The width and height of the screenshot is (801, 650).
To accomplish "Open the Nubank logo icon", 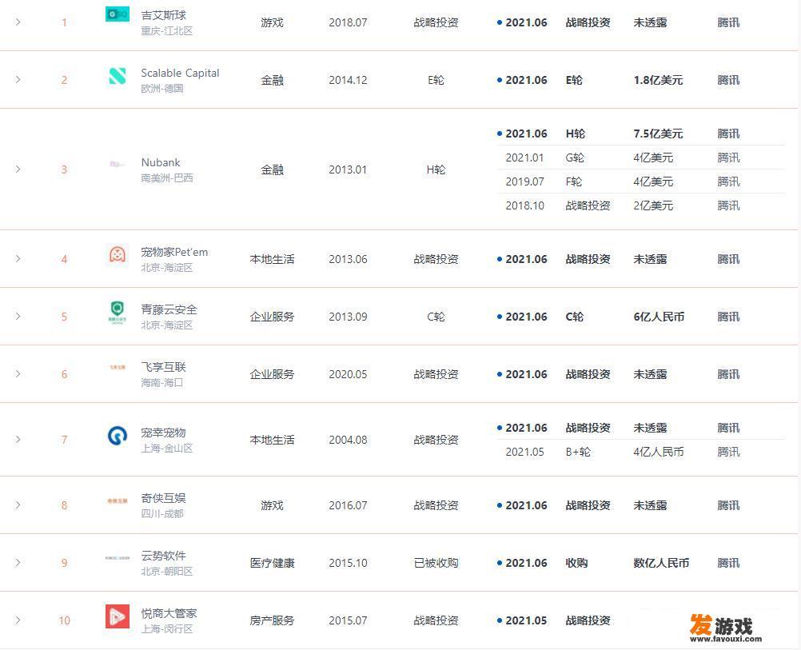I will coord(117,165).
